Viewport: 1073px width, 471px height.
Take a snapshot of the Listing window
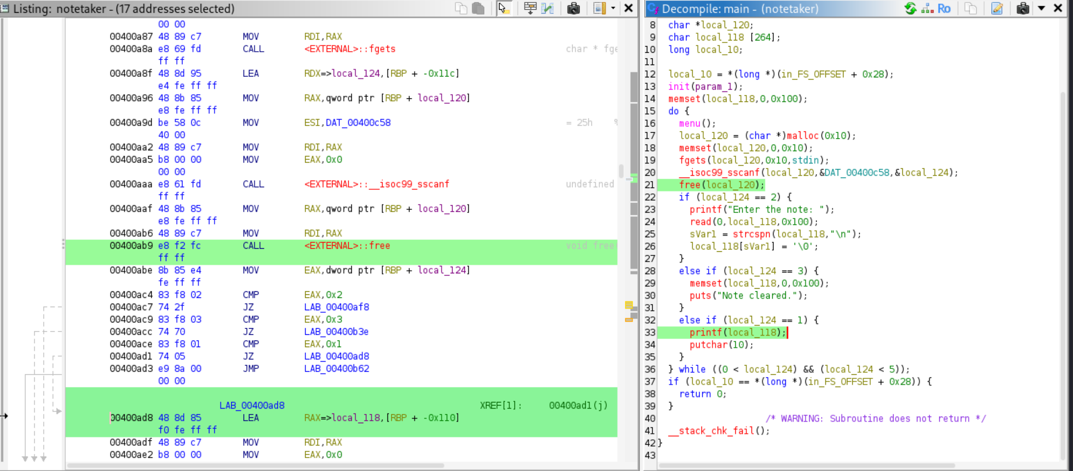pyautogui.click(x=573, y=8)
